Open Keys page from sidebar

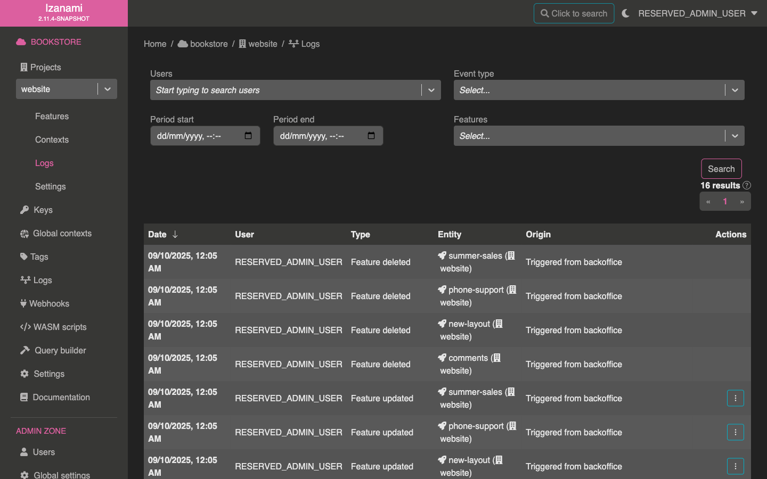coord(43,210)
